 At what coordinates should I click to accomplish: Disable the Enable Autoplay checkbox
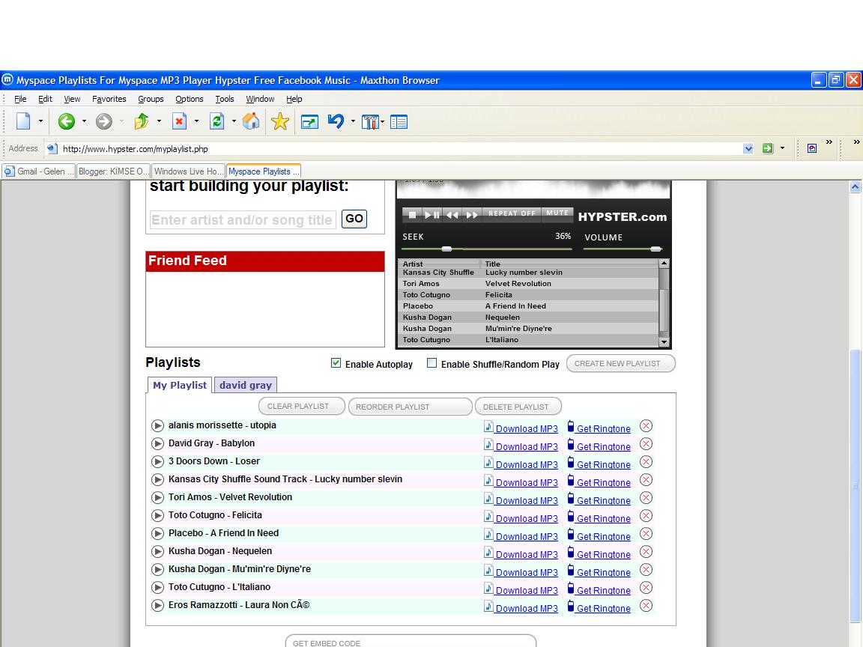click(336, 363)
